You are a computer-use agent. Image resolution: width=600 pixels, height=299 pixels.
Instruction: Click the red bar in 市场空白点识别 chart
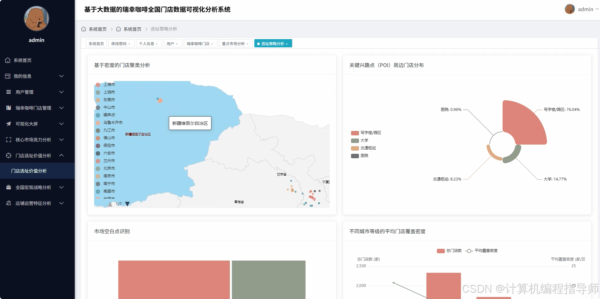point(174,280)
